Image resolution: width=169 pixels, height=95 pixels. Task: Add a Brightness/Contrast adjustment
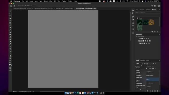pos(140,39)
